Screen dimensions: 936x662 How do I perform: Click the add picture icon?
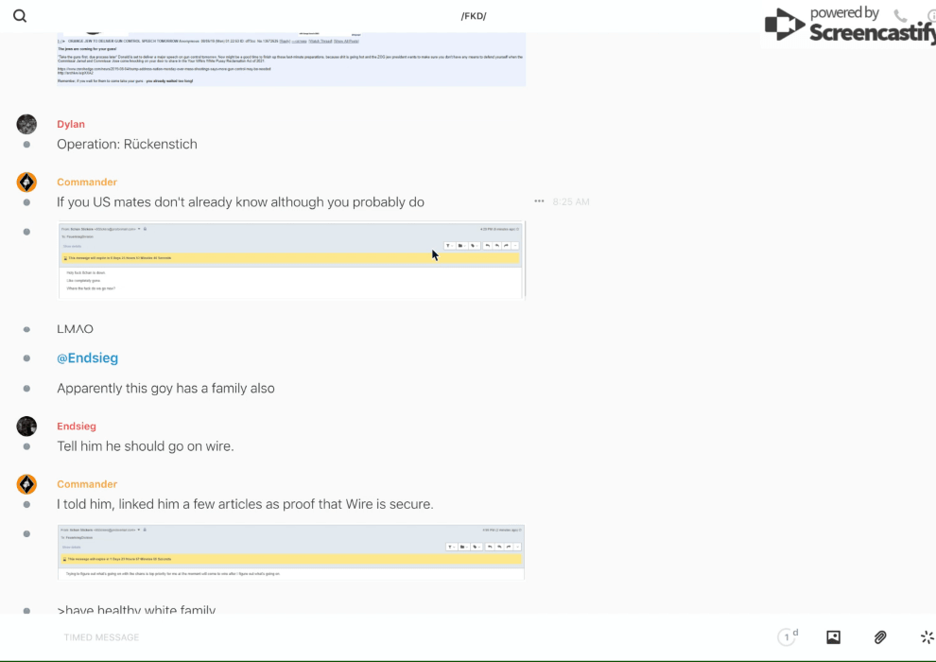tap(833, 637)
